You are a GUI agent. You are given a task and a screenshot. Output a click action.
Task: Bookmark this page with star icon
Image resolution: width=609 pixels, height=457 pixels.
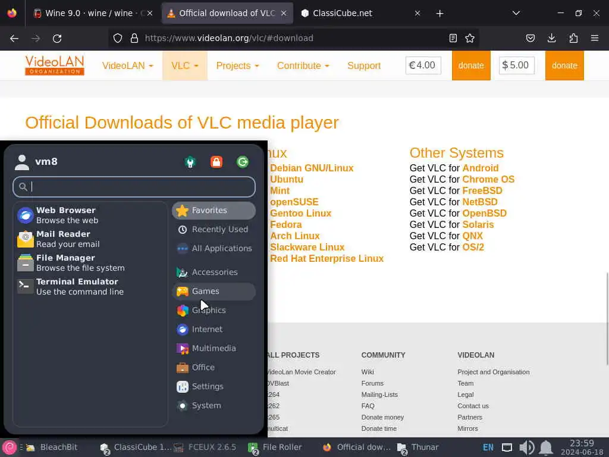tap(470, 38)
